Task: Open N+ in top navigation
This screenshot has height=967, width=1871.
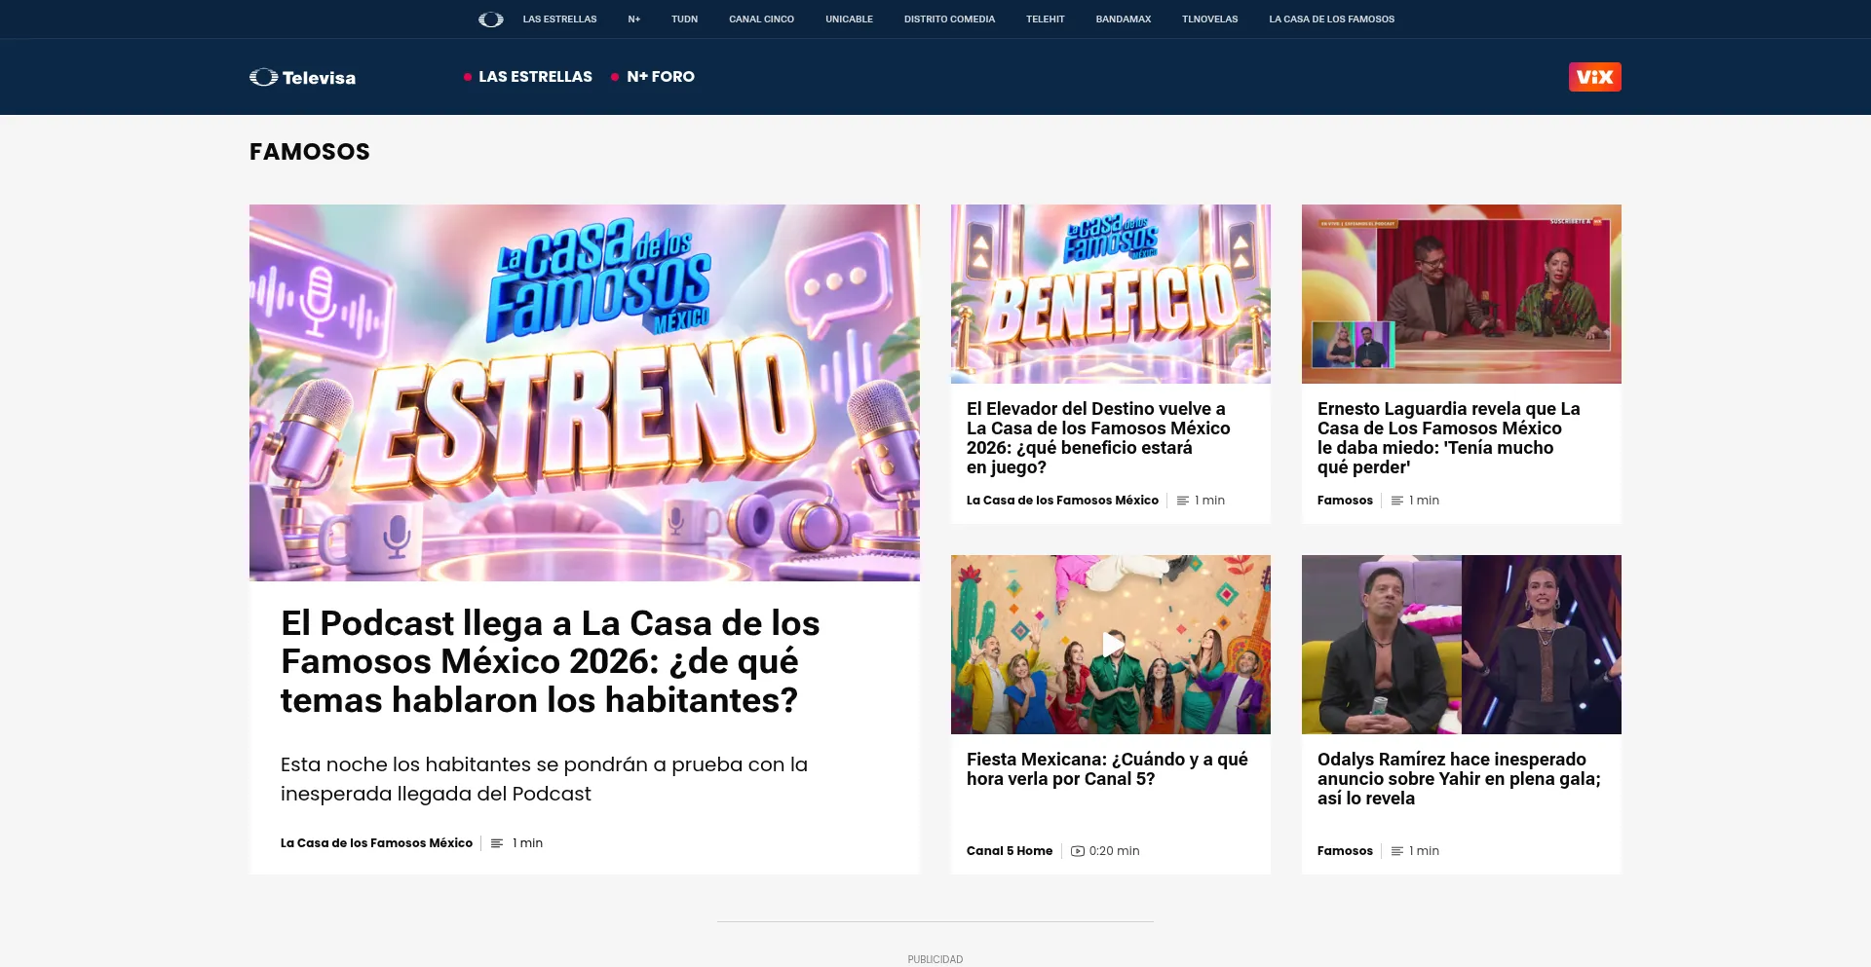Action: 634,19
